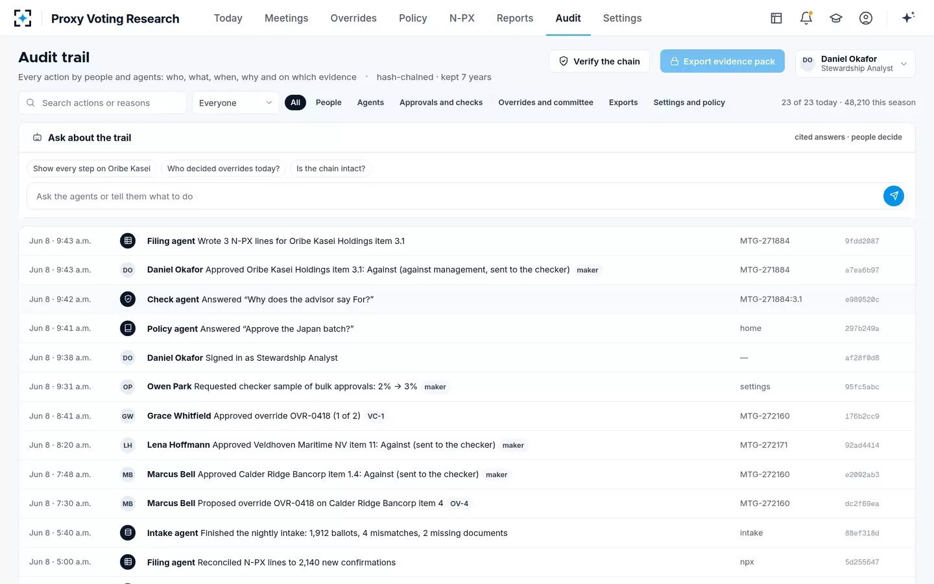
Task: Expand Daniel Okafor user role menu
Action: tap(855, 64)
